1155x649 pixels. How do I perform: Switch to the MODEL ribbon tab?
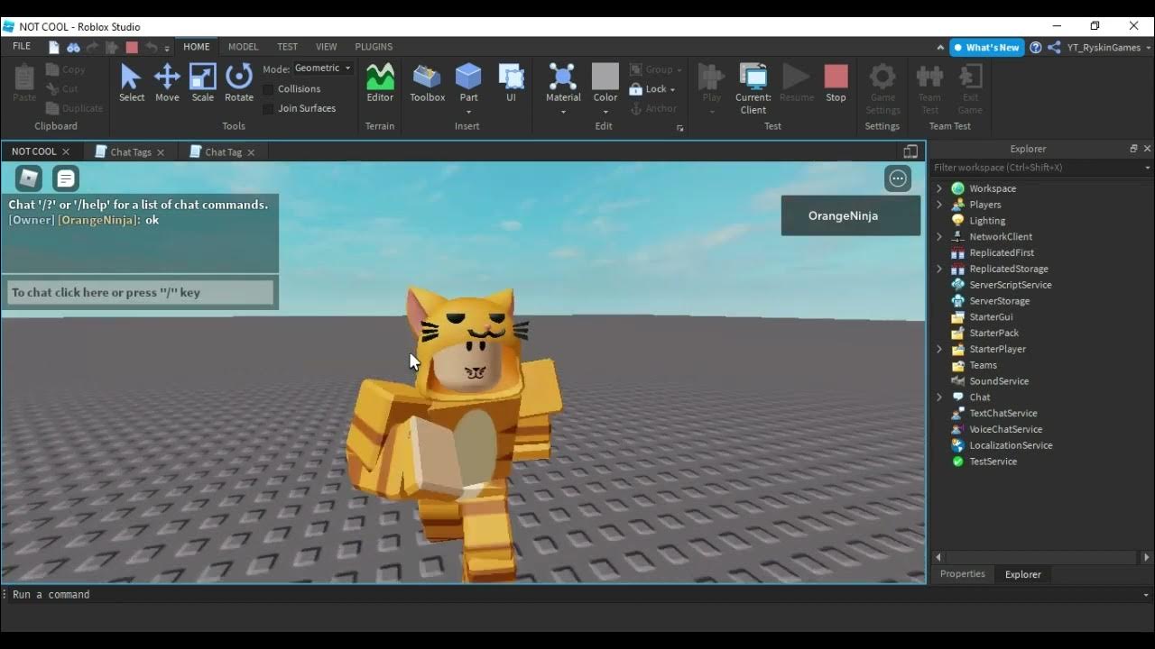click(x=243, y=47)
